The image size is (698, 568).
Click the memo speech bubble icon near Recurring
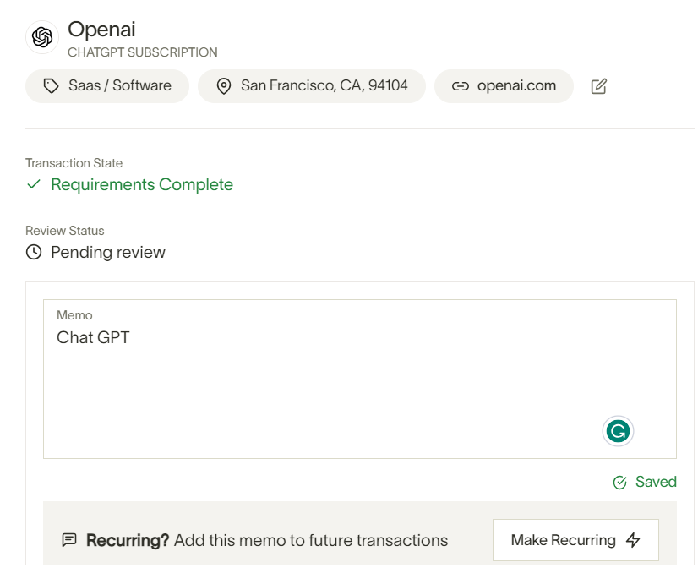pyautogui.click(x=69, y=540)
